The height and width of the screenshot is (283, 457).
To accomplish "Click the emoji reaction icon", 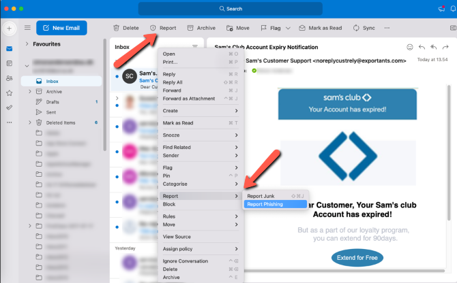I will (x=410, y=47).
